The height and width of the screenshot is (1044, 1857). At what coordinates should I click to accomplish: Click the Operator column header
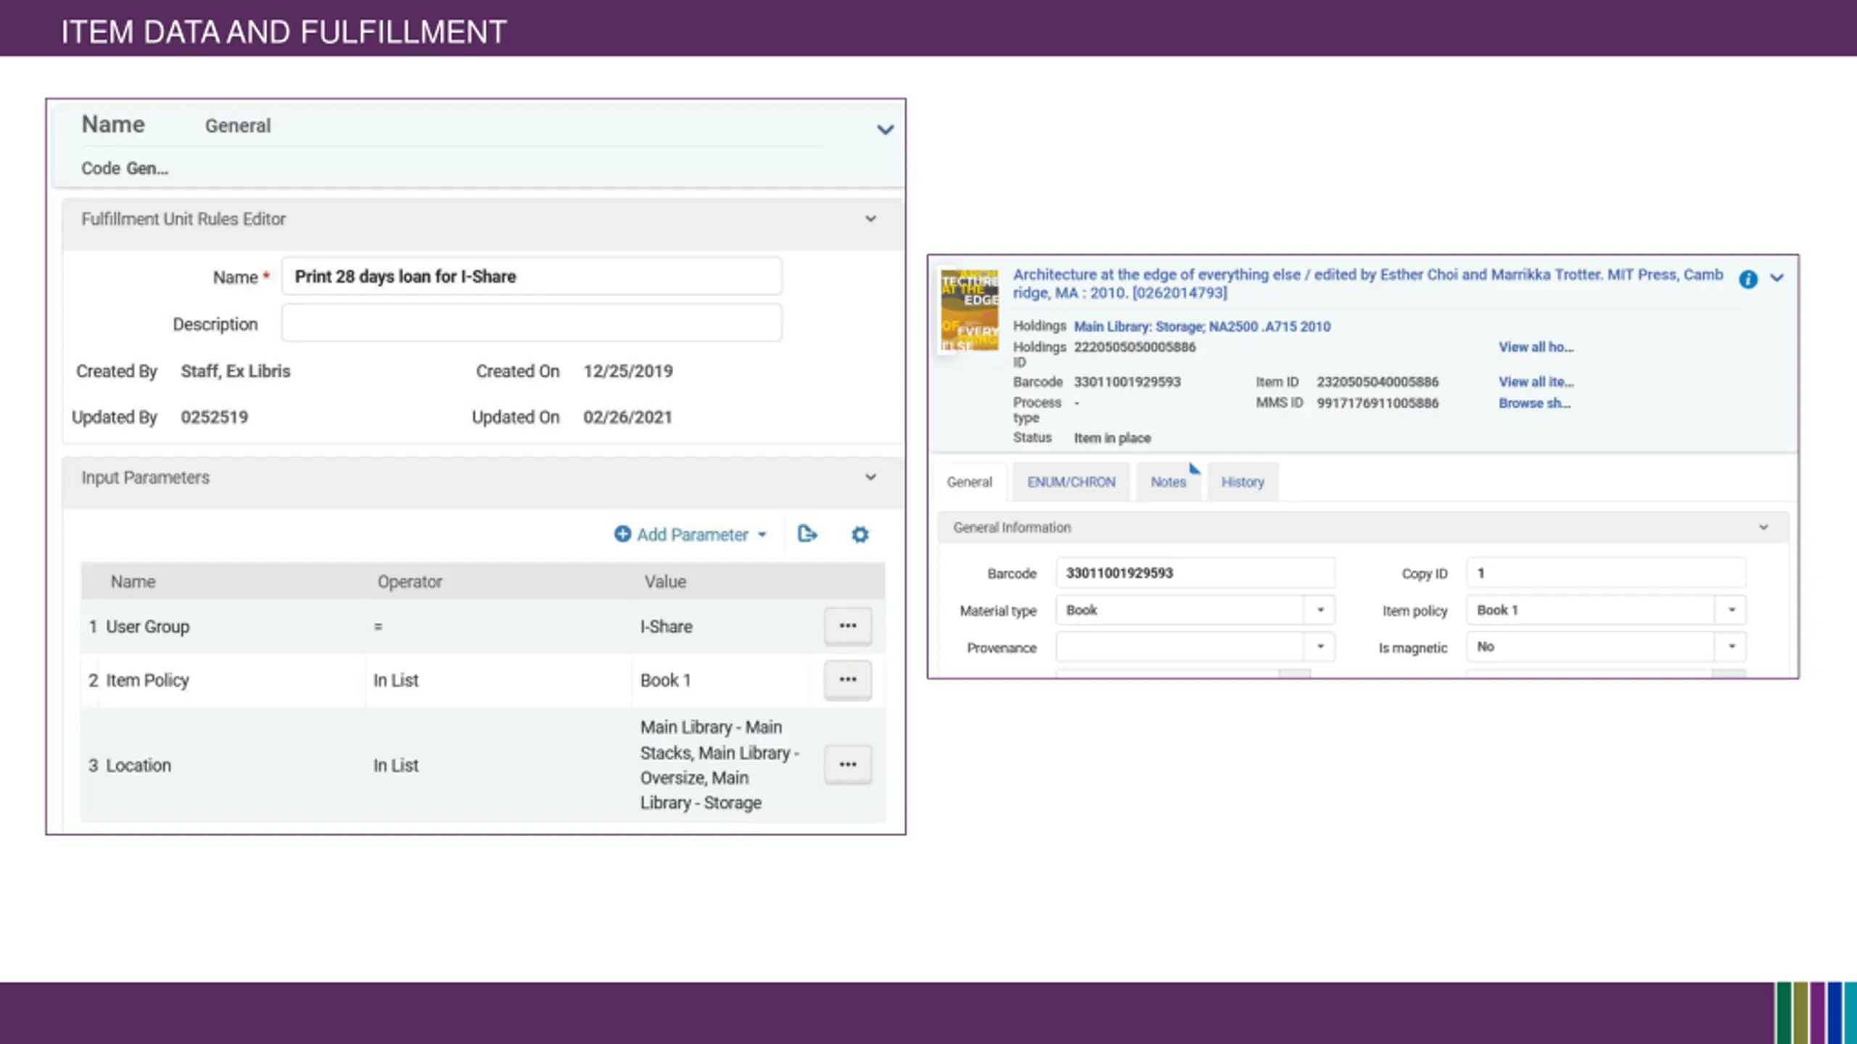click(x=409, y=581)
